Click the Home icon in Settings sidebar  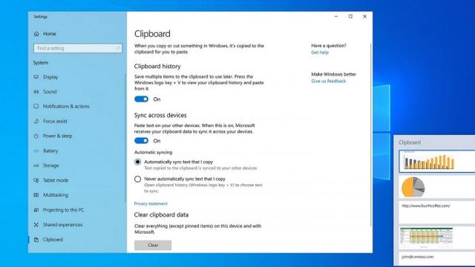point(36,33)
